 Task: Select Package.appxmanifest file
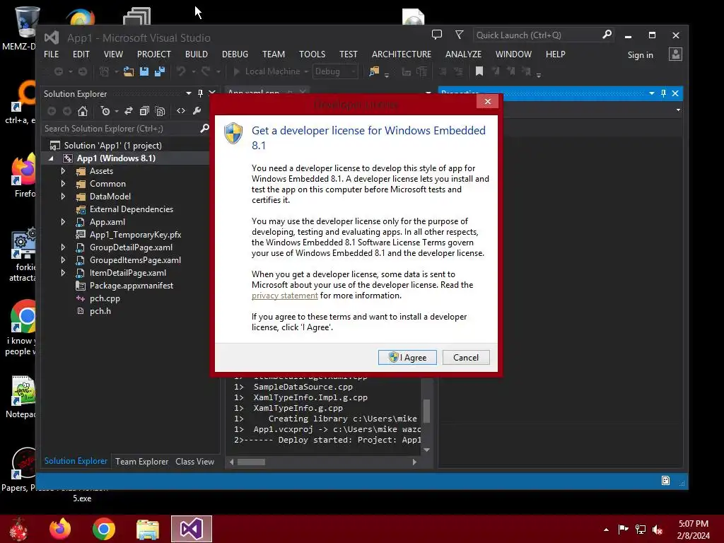point(131,286)
